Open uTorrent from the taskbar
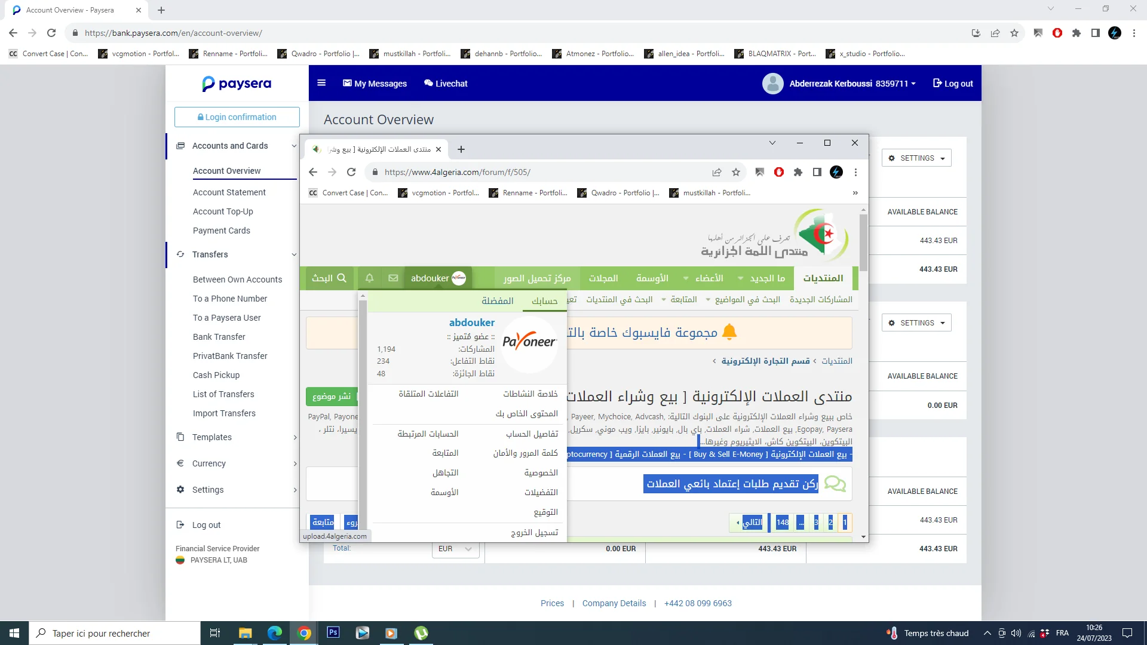This screenshot has width=1147, height=645. pos(421,633)
